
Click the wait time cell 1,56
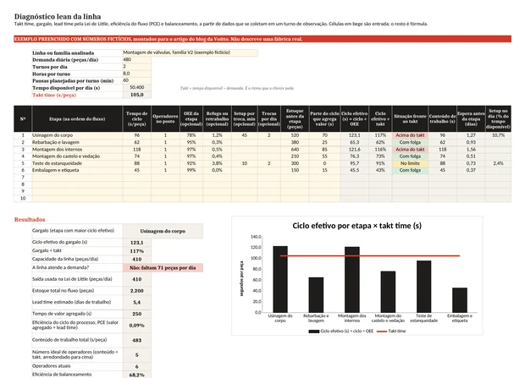471,150
